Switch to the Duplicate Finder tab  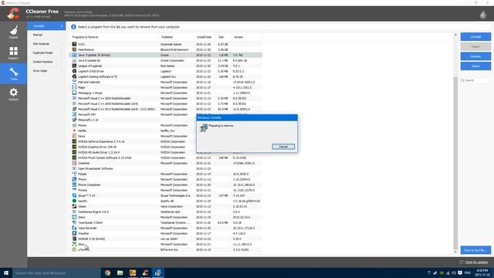click(x=46, y=53)
